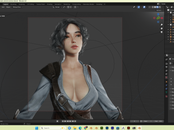Image resolution: width=174 pixels, height=130 pixels.
Task: Toggle proportional editing in the header
Action: 75,7
